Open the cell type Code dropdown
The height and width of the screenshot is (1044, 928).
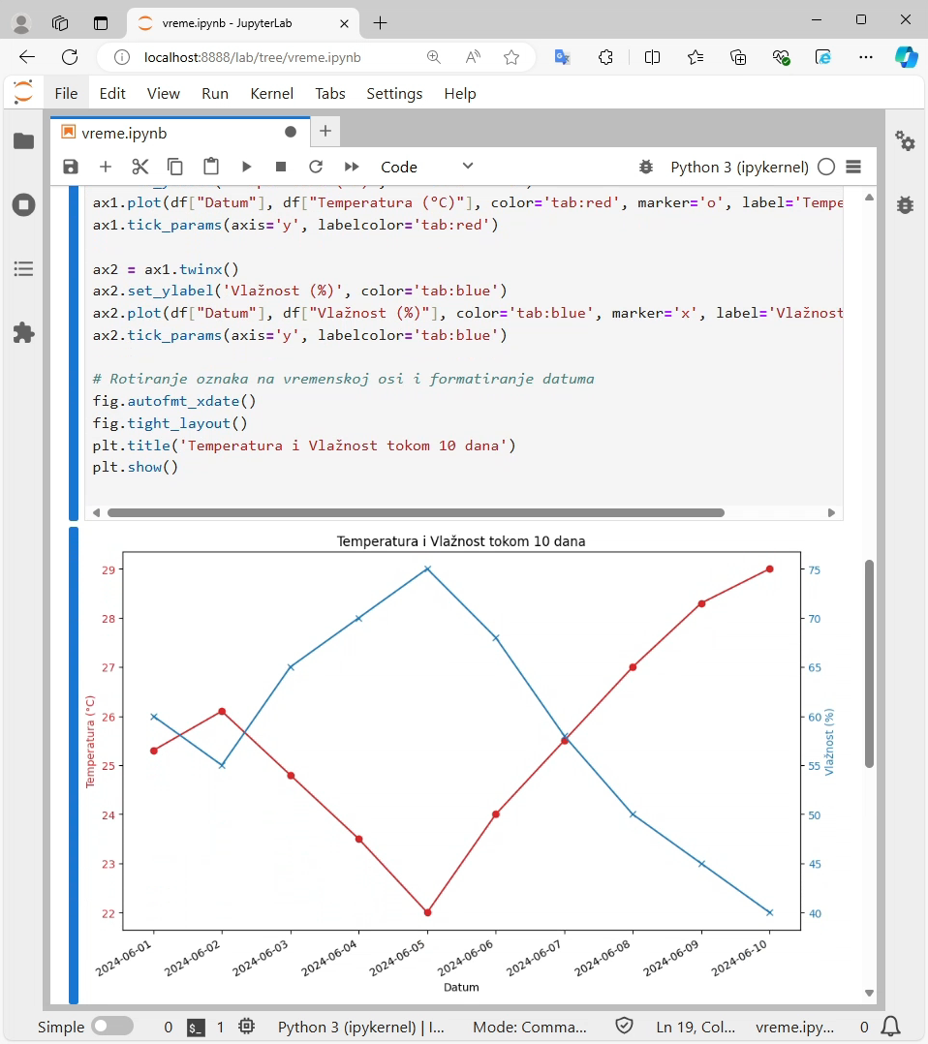[x=427, y=167]
